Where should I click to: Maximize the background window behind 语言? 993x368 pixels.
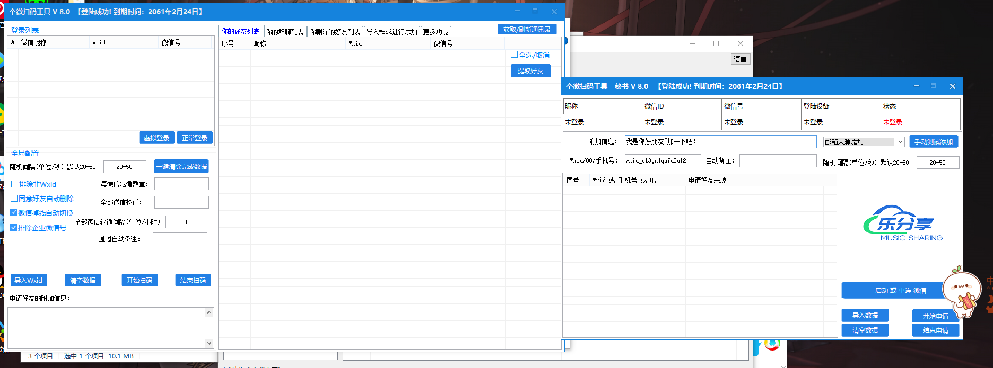[716, 43]
